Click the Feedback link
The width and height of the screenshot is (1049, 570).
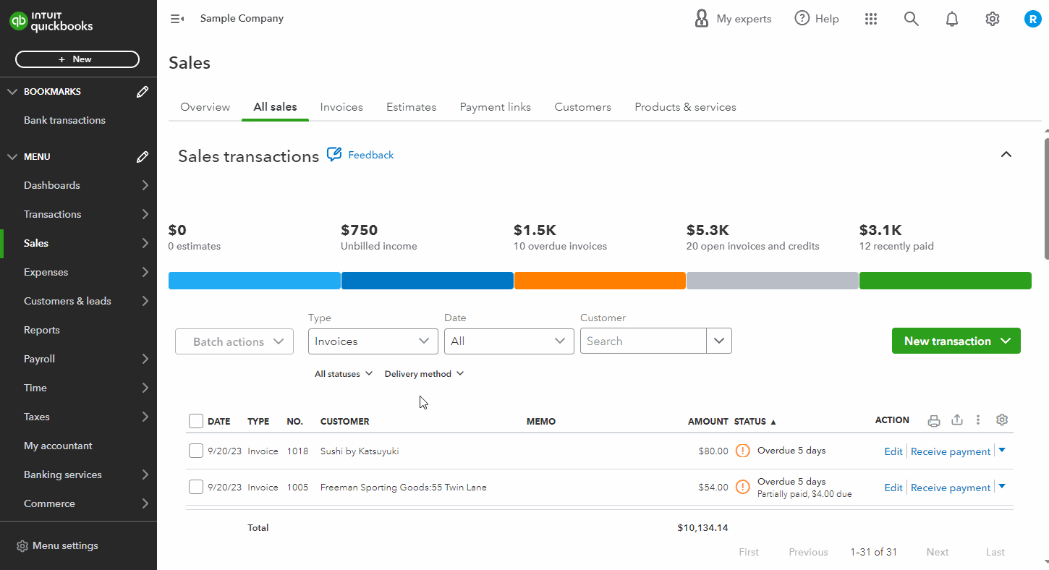(x=371, y=155)
